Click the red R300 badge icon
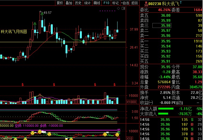 (x=146, y=4)
